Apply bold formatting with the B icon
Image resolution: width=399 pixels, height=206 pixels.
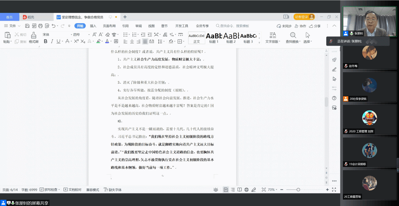[46, 41]
